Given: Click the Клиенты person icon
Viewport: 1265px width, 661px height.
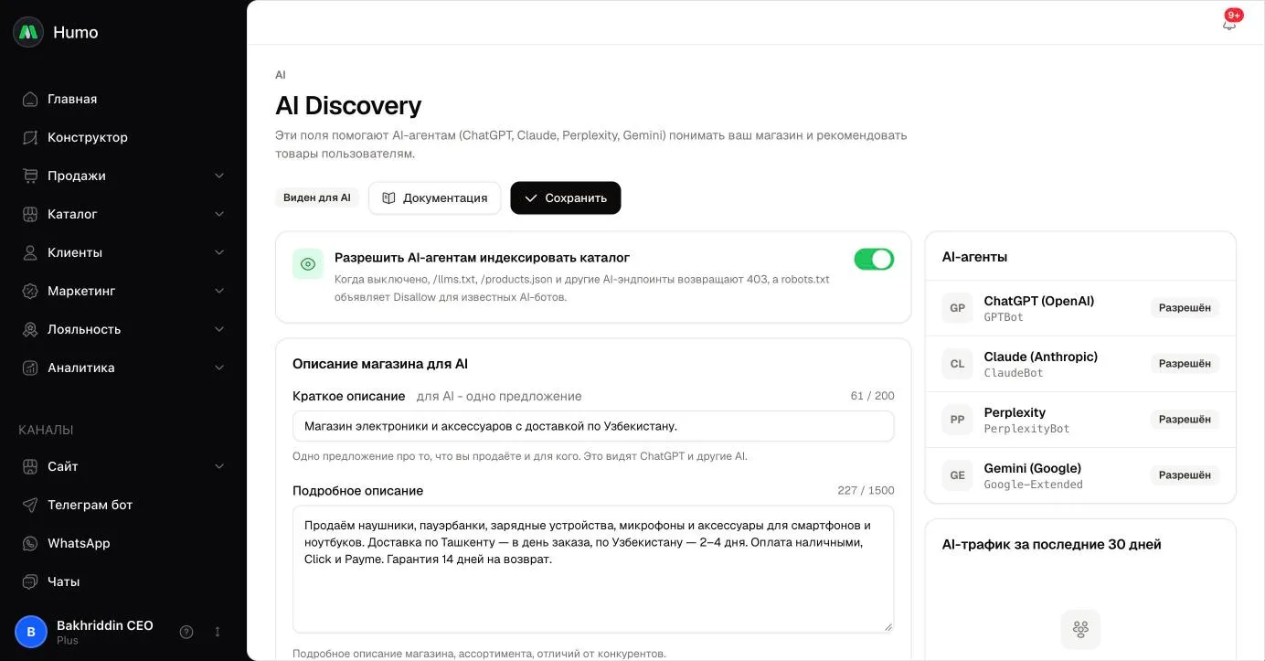Looking at the screenshot, I should pos(30,252).
